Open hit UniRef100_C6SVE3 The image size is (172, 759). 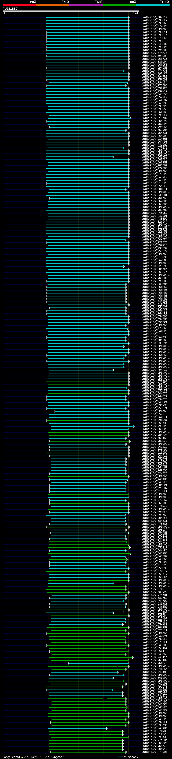click(154, 157)
